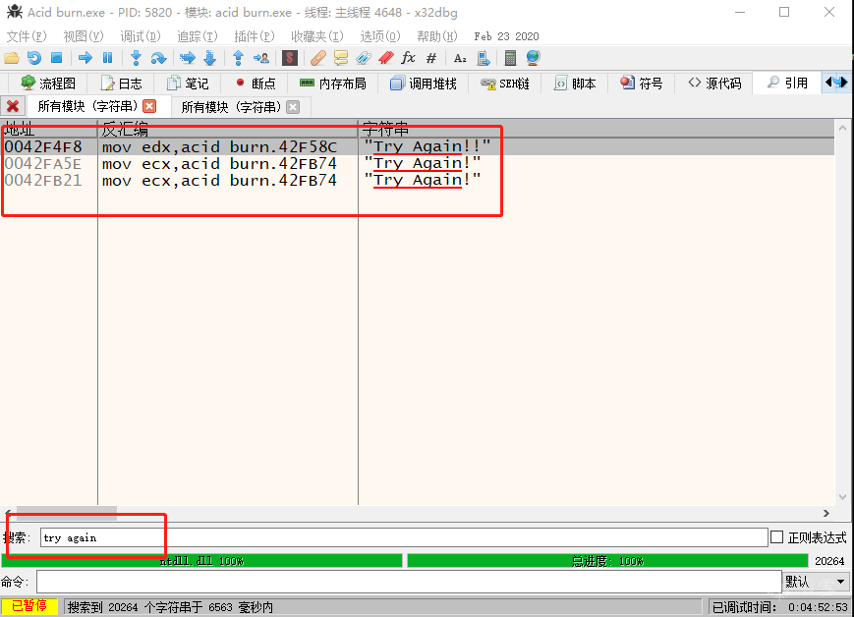This screenshot has height=617, width=854.
Task: Click the hash (#) toolbar icon
Action: (430, 58)
